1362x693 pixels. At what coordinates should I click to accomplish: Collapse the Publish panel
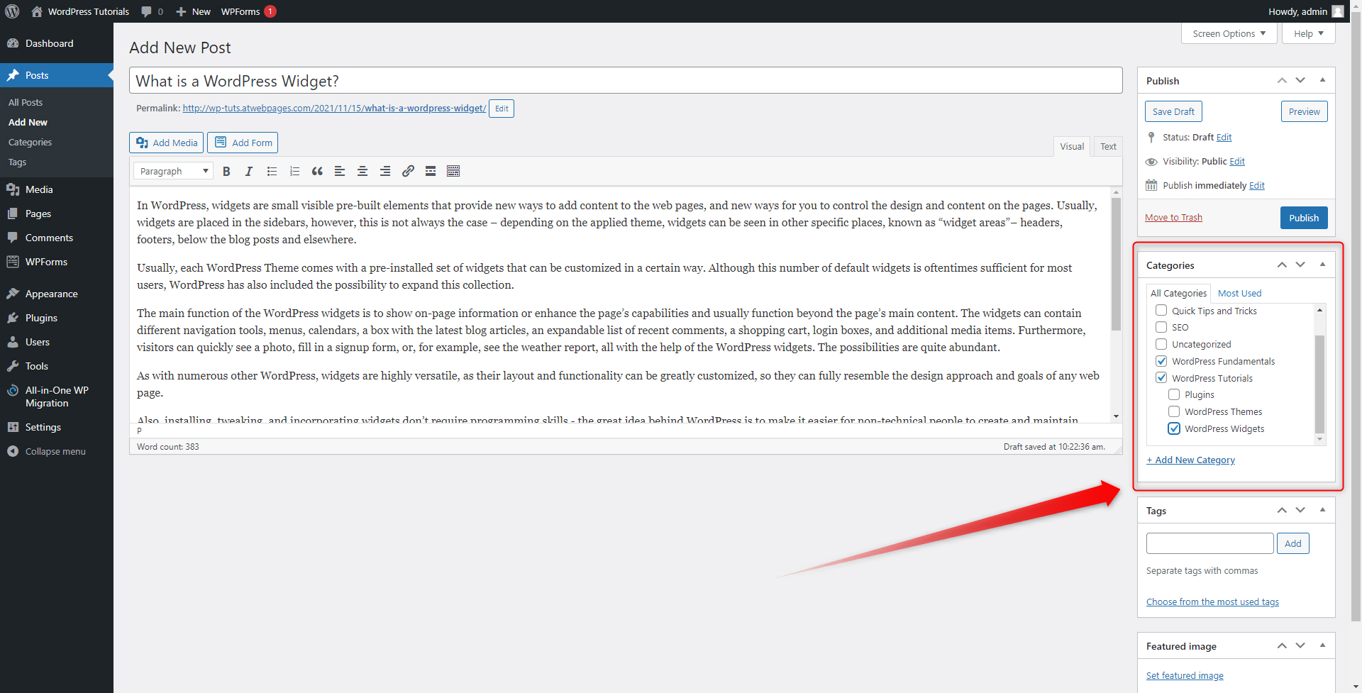(1322, 80)
